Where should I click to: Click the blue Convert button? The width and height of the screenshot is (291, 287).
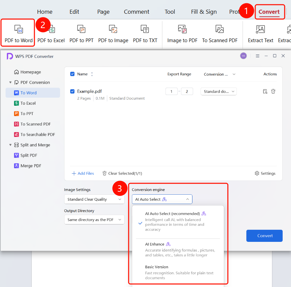(x=264, y=236)
